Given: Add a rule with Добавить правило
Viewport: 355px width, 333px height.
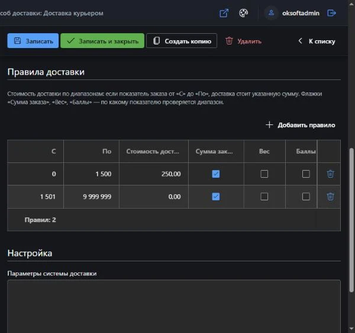Looking at the screenshot, I should click(x=301, y=125).
